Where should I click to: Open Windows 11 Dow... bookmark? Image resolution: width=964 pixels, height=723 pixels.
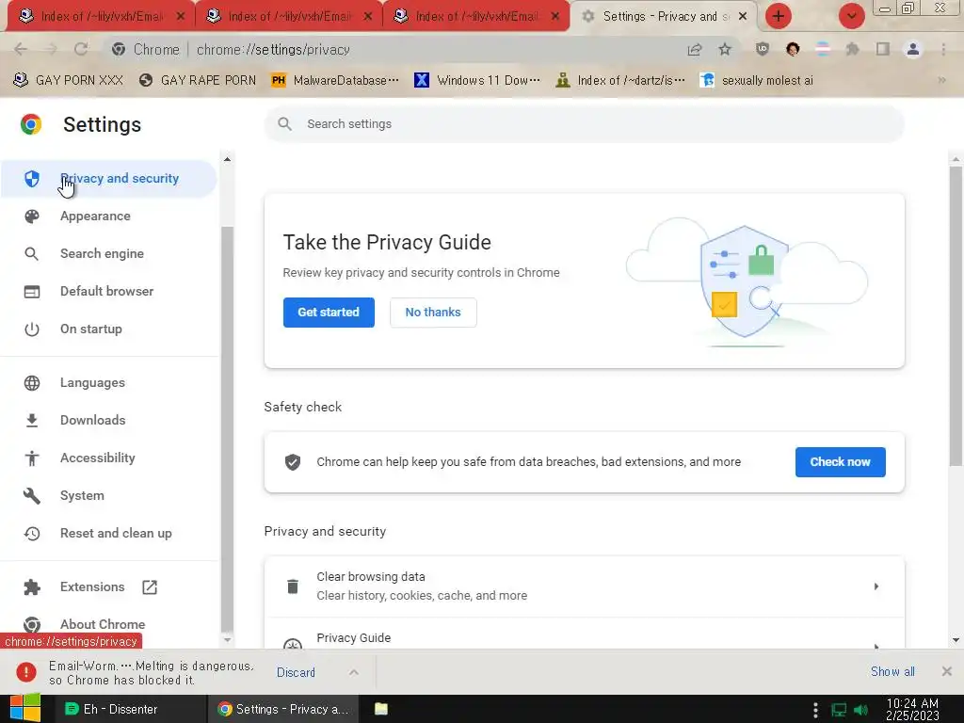coord(477,81)
